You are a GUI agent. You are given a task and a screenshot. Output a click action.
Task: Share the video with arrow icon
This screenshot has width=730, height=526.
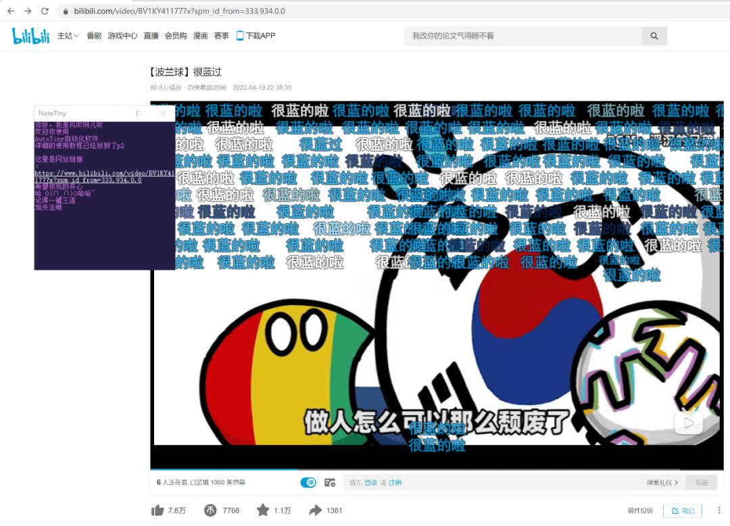[316, 510]
